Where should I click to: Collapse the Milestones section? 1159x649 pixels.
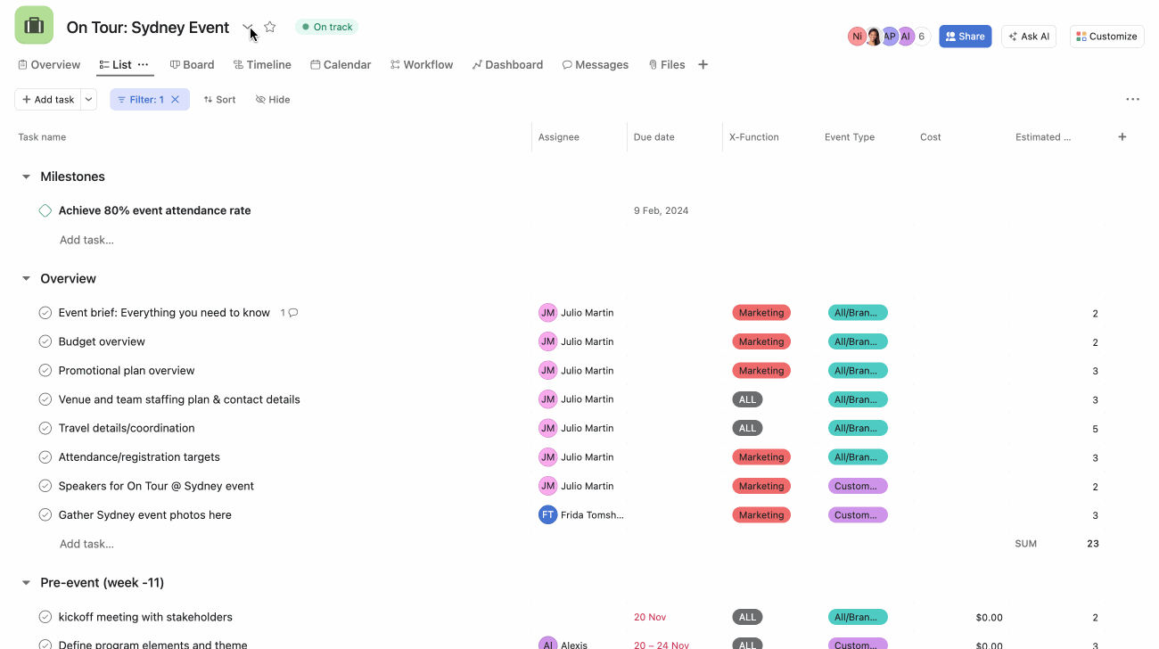click(26, 177)
